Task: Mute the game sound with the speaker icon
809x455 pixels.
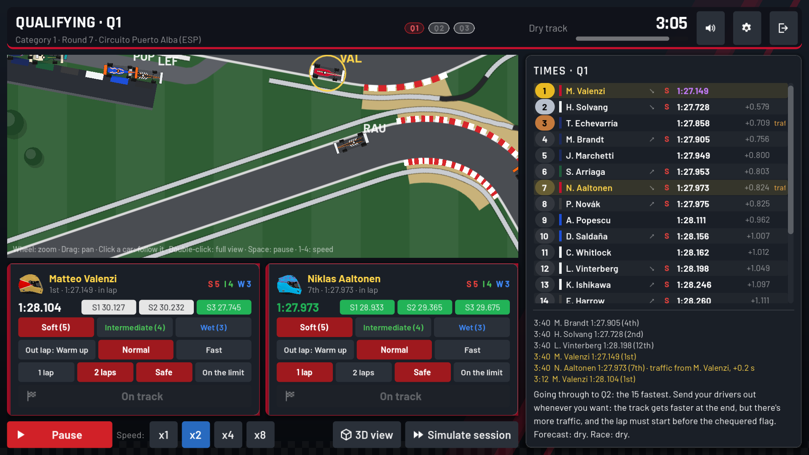Action: pyautogui.click(x=710, y=28)
